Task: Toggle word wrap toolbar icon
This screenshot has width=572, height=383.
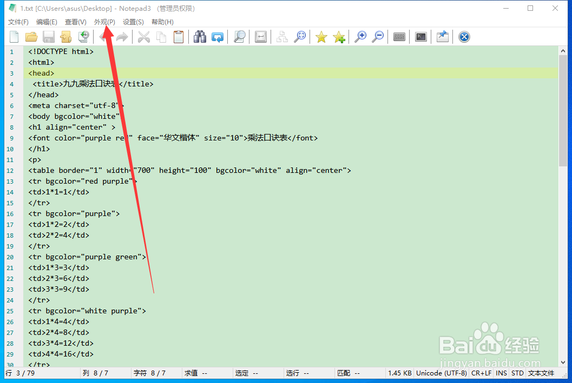Action: tap(260, 37)
